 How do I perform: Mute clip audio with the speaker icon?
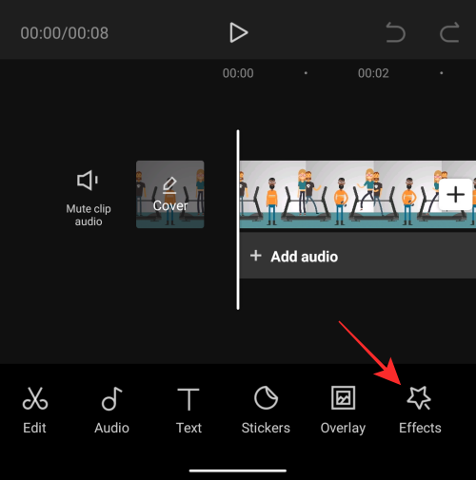[88, 181]
